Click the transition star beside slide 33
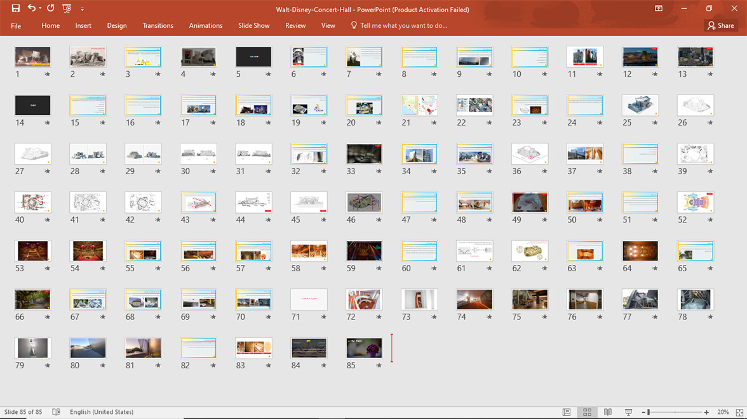This screenshot has width=747, height=419. click(379, 171)
